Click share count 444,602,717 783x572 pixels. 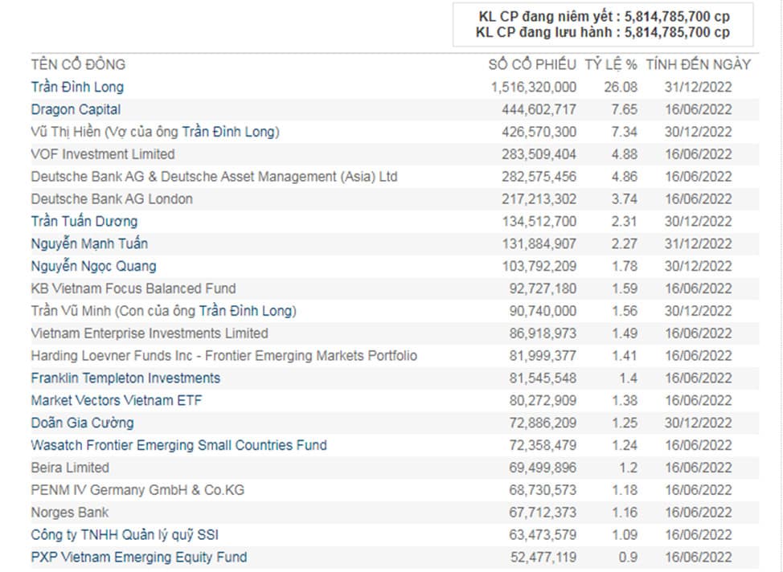(539, 109)
